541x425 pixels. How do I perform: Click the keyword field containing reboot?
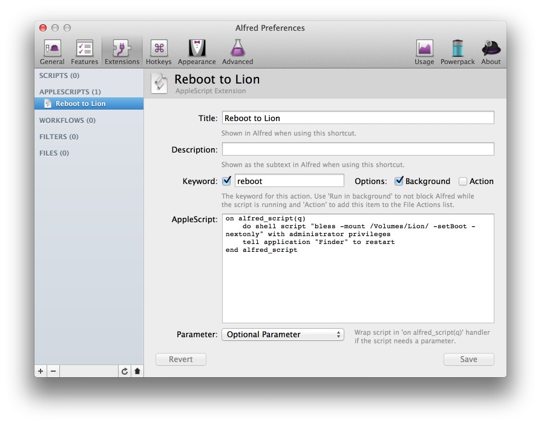(289, 180)
